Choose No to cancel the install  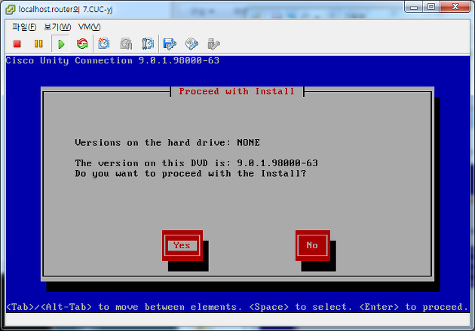pyautogui.click(x=313, y=245)
